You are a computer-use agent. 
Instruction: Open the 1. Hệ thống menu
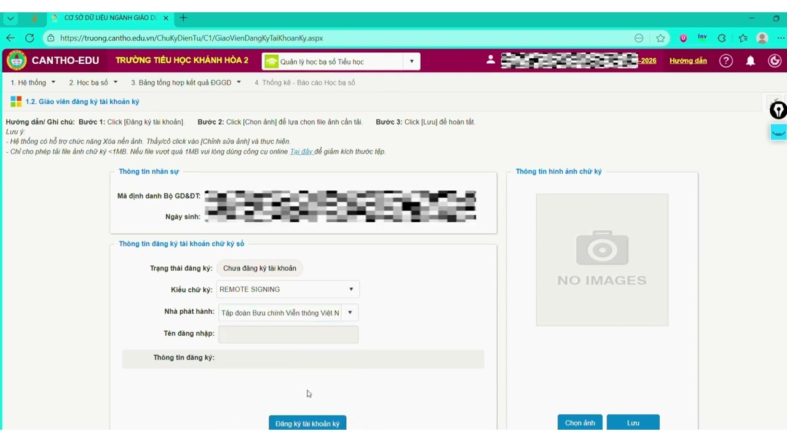pyautogui.click(x=33, y=82)
